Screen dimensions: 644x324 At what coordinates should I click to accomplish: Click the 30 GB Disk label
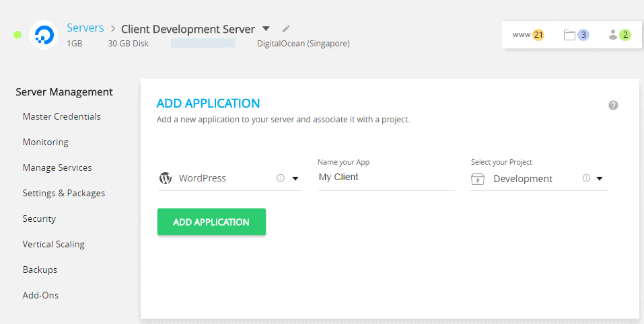pyautogui.click(x=128, y=43)
